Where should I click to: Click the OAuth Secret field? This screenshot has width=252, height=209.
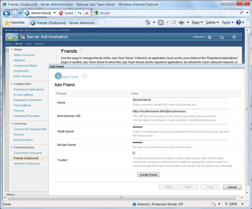(180, 127)
